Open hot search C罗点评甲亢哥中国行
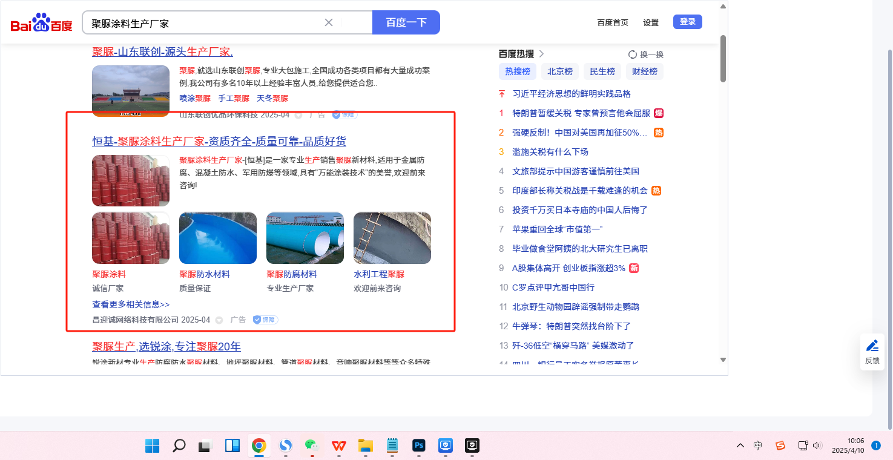Screen dimensions: 893x460 553,287
